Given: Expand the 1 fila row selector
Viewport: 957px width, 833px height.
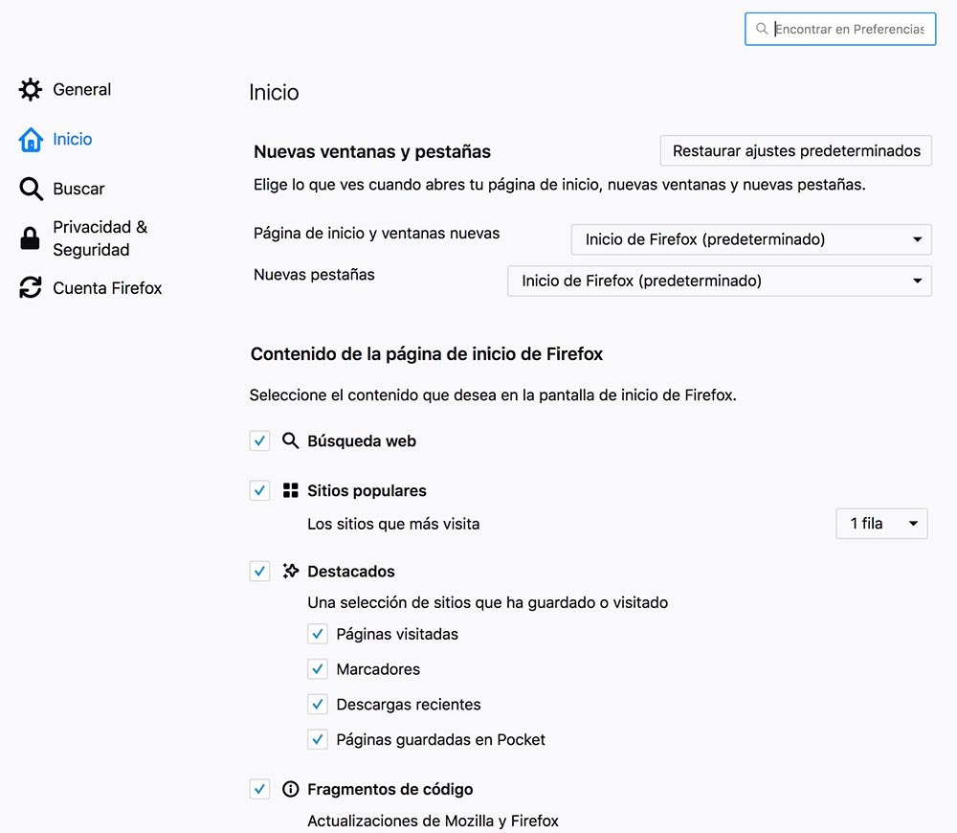Looking at the screenshot, I should [x=880, y=523].
